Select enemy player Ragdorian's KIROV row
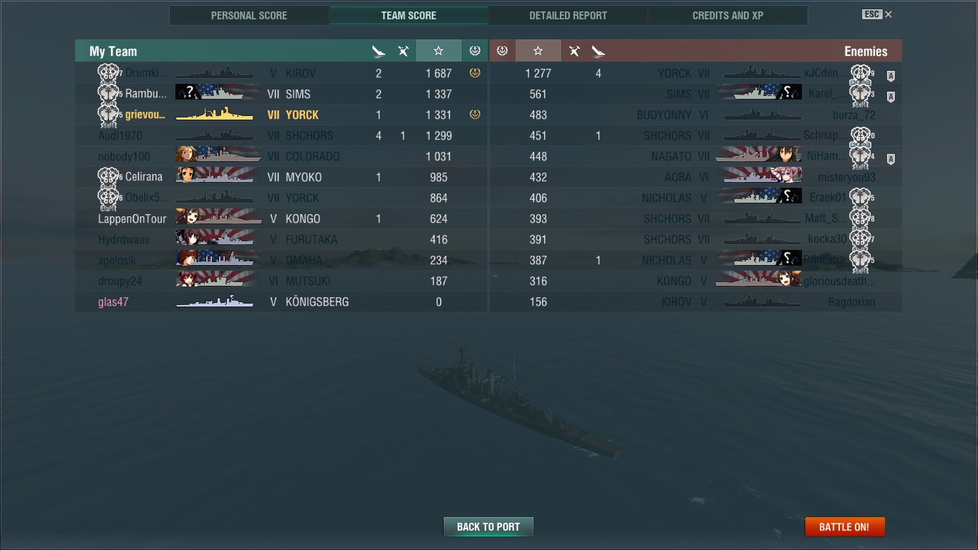Image resolution: width=978 pixels, height=550 pixels. 695,302
